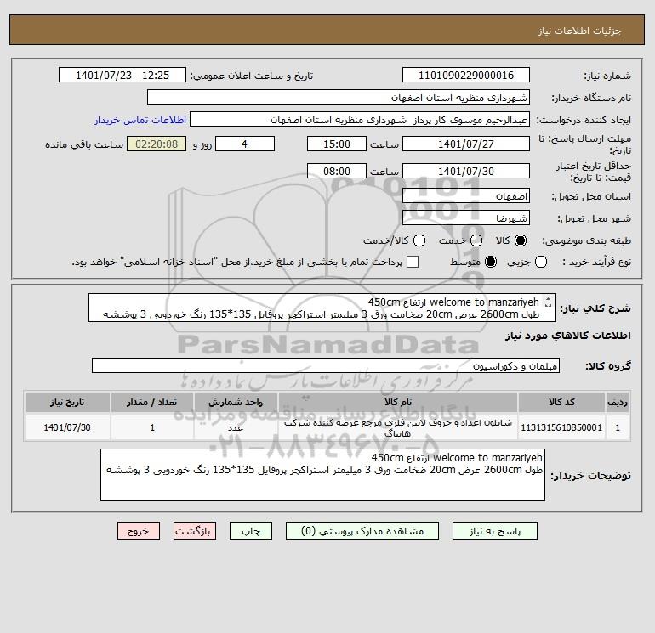Viewport: 655px width, 633px height.
Task: Click the 'ردیف' column header
Action: click(x=618, y=402)
